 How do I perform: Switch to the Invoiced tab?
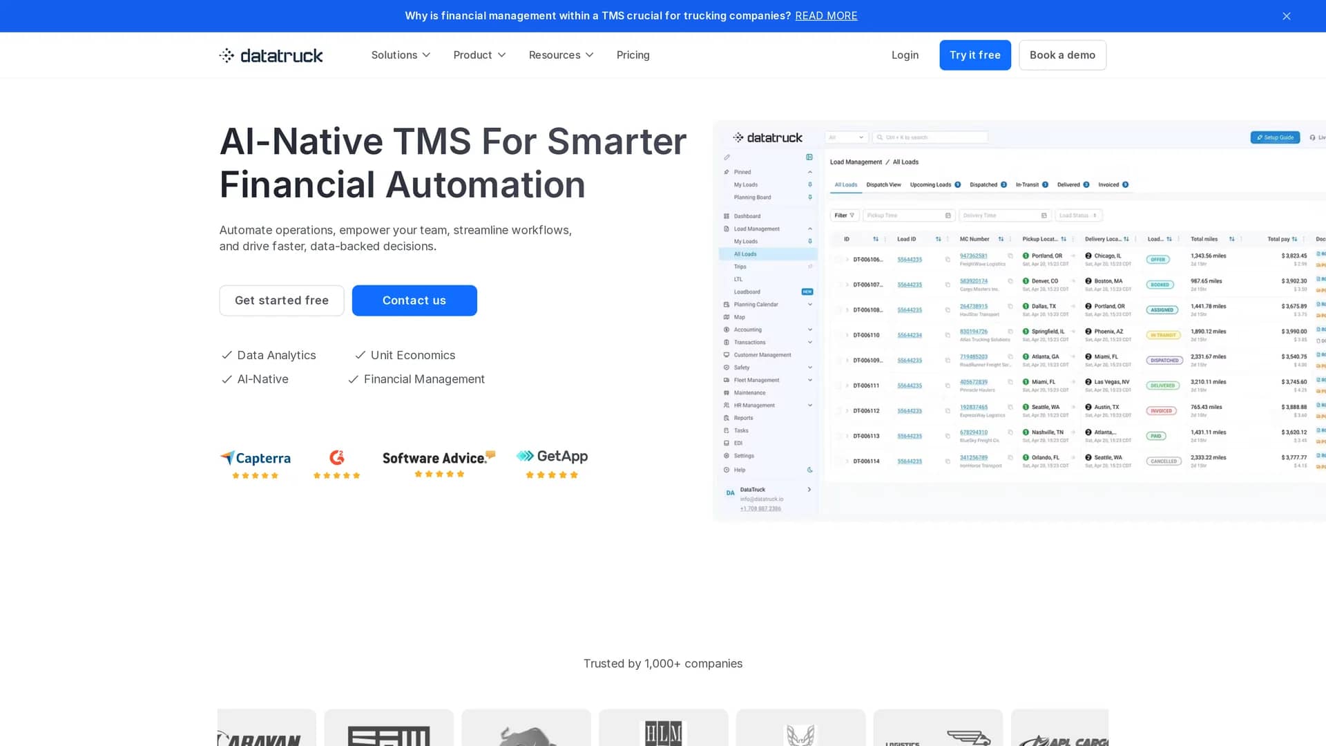coord(1113,185)
